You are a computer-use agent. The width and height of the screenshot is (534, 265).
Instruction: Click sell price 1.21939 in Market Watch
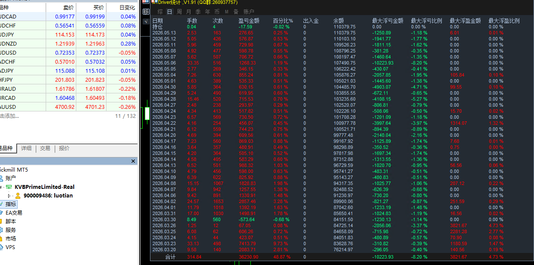[x=65, y=43]
